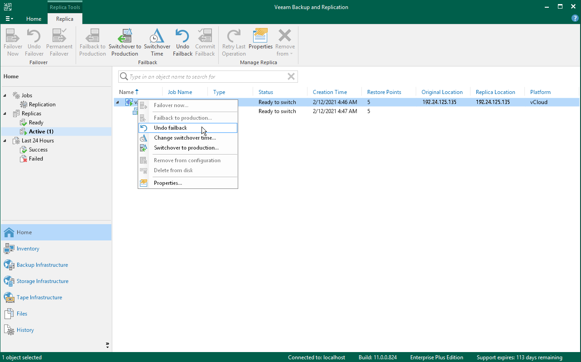581x362 pixels.
Task: Sort by the Platform column header
Action: point(540,92)
